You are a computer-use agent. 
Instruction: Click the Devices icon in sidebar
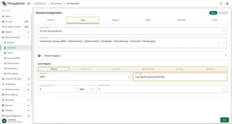(5, 42)
